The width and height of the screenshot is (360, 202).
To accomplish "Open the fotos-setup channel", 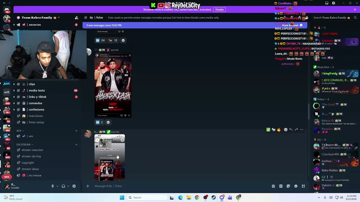I will pos(47,122).
